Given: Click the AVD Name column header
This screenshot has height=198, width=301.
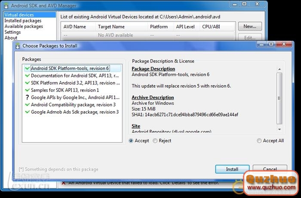Looking at the screenshot, I should [x=78, y=27].
